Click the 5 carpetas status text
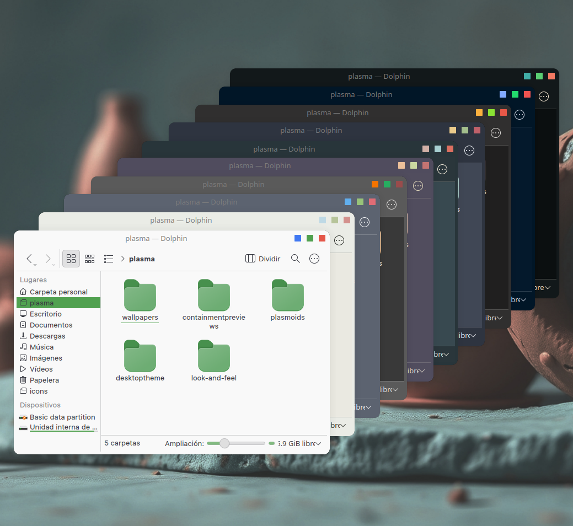The height and width of the screenshot is (526, 573). click(122, 443)
